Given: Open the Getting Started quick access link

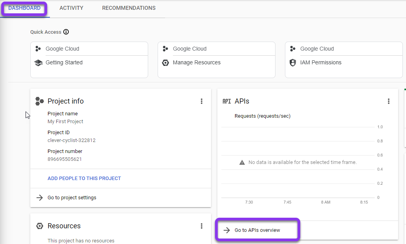Looking at the screenshot, I should (x=64, y=62).
